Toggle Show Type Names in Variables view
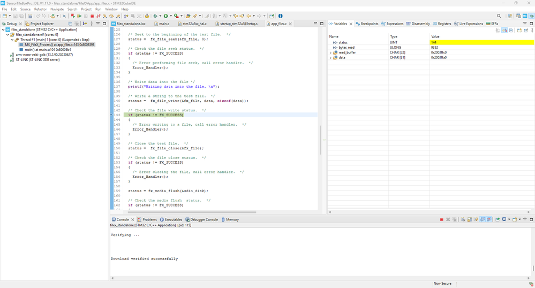This screenshot has width=535, height=288. 498,31
